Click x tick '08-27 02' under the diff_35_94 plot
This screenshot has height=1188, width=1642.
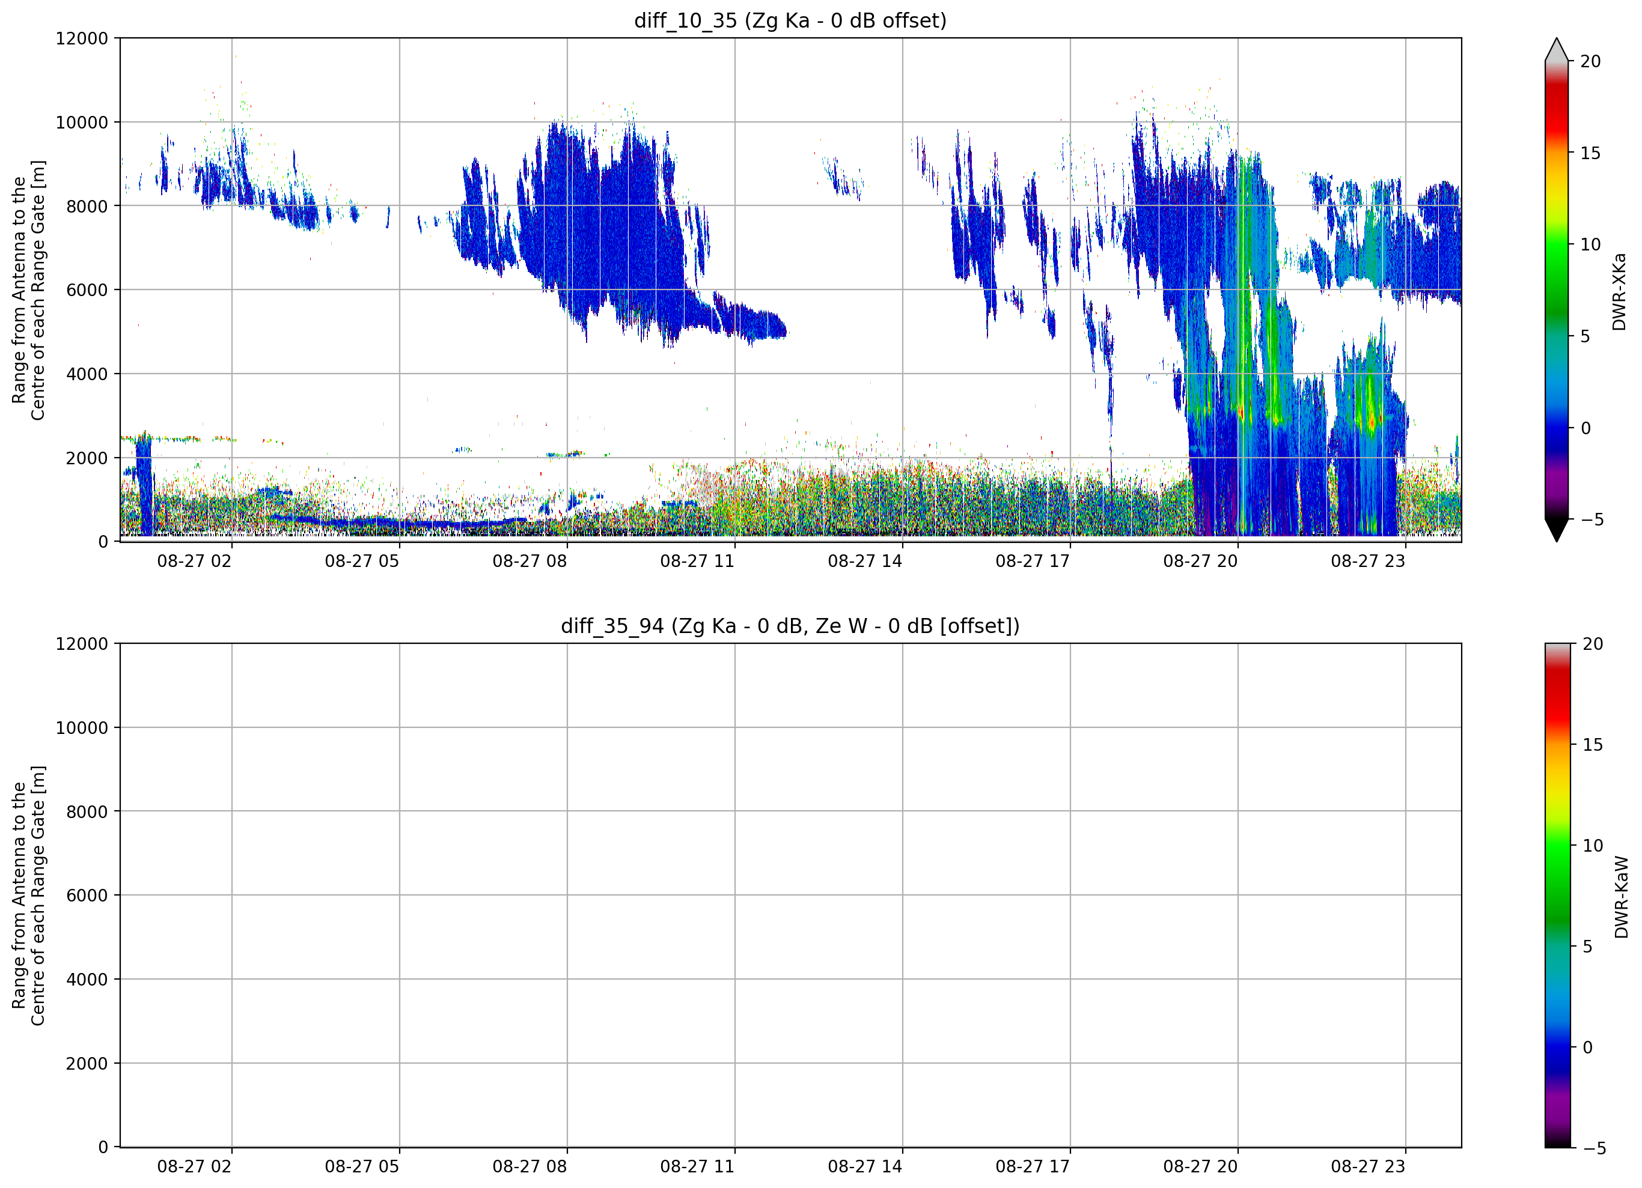click(194, 1167)
